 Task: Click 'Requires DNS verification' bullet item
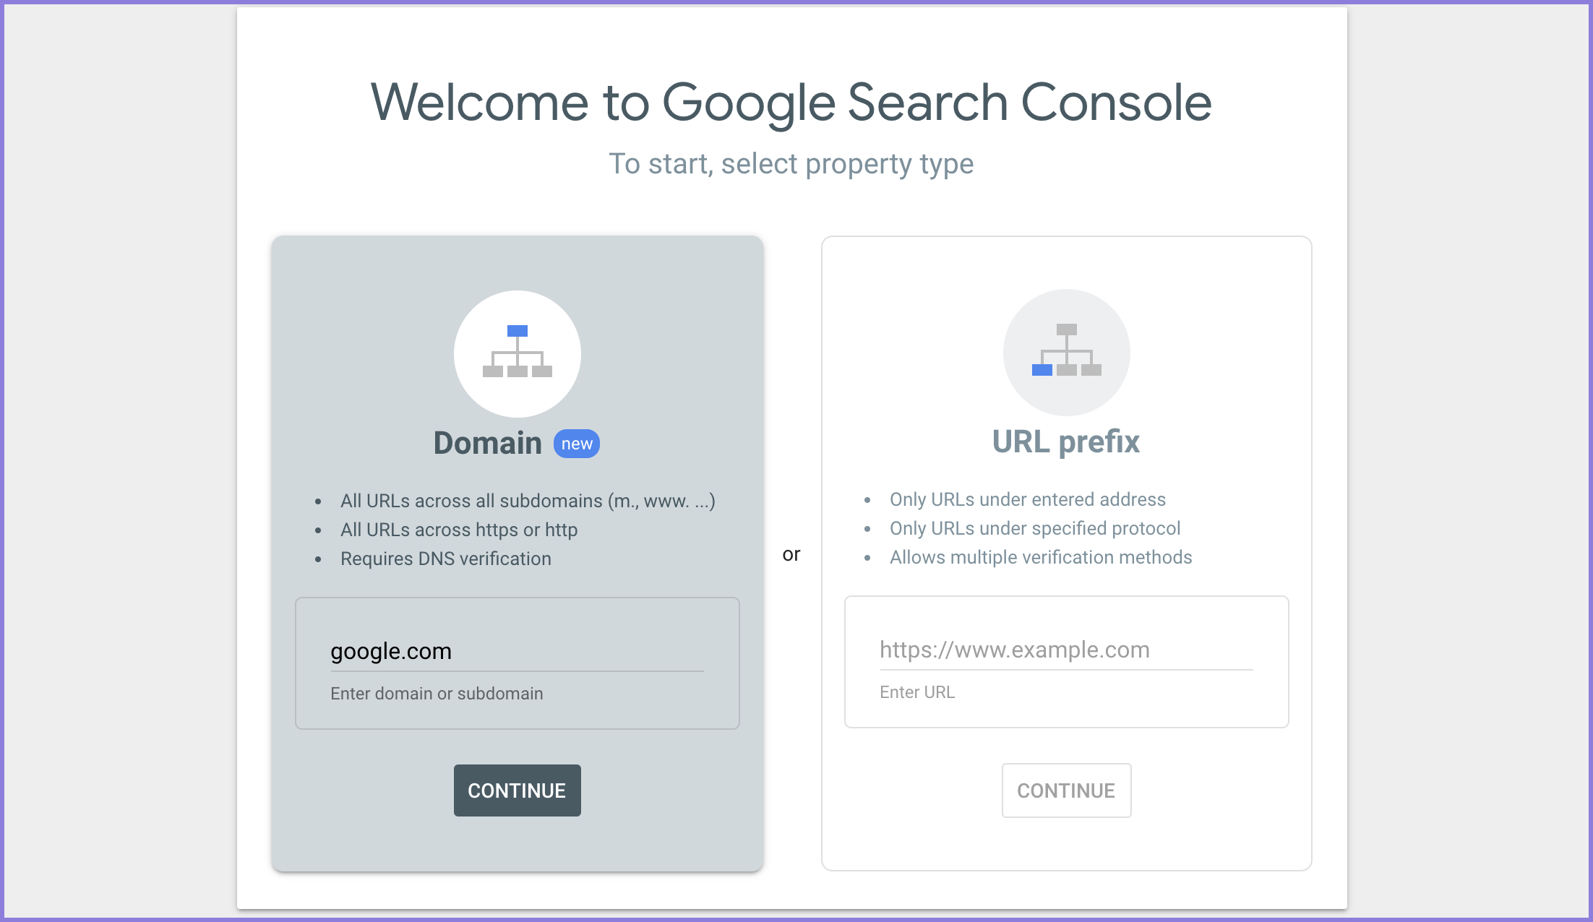(x=446, y=558)
